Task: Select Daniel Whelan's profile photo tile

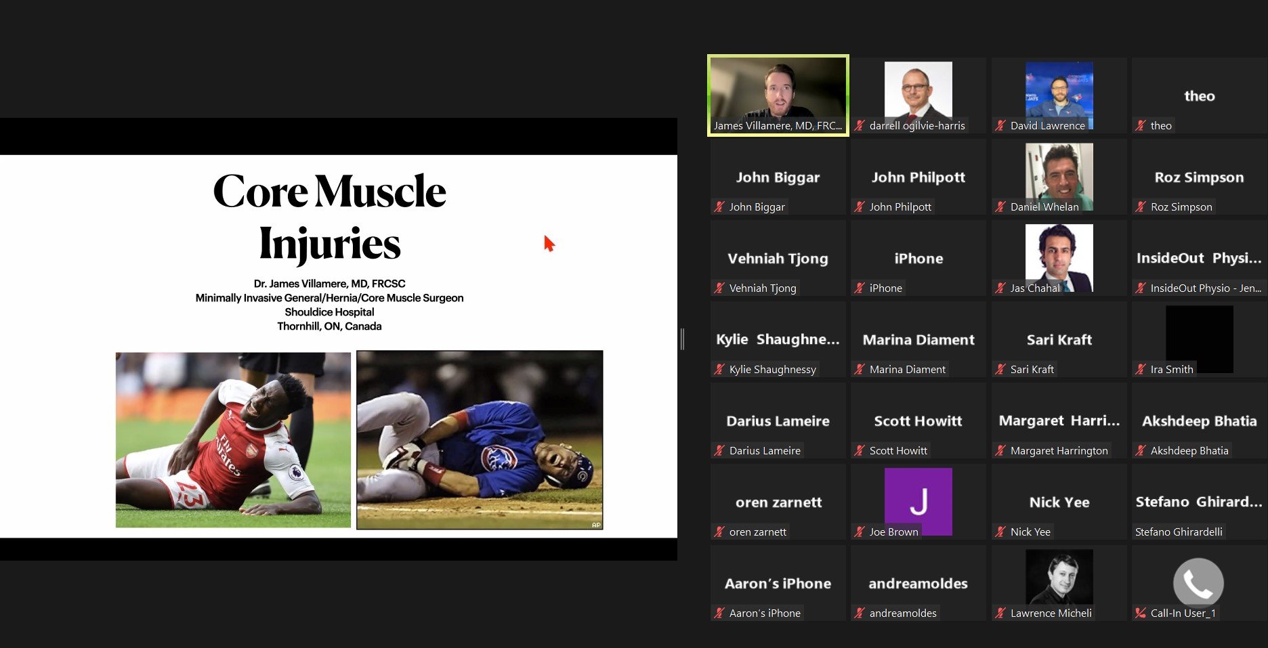Action: [1059, 175]
